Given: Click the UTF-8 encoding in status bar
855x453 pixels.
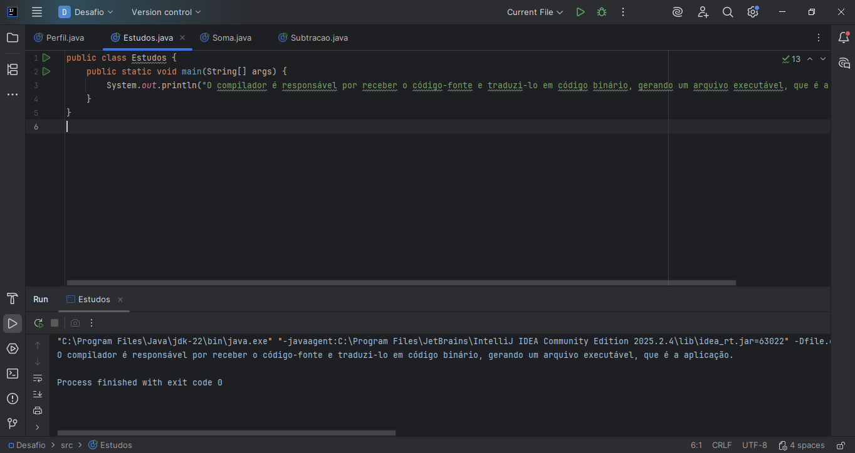Looking at the screenshot, I should coord(754,445).
